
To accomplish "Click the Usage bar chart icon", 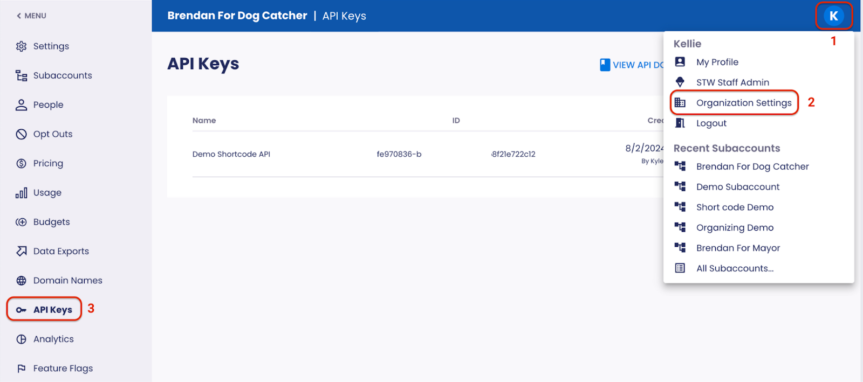I will tap(21, 192).
